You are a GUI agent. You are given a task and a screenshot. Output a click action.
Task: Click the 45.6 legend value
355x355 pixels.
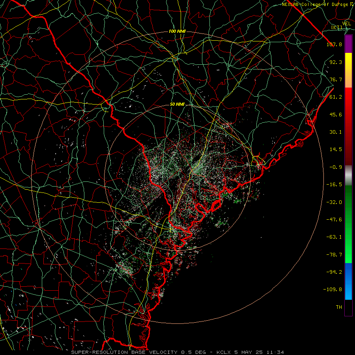[x=336, y=114]
